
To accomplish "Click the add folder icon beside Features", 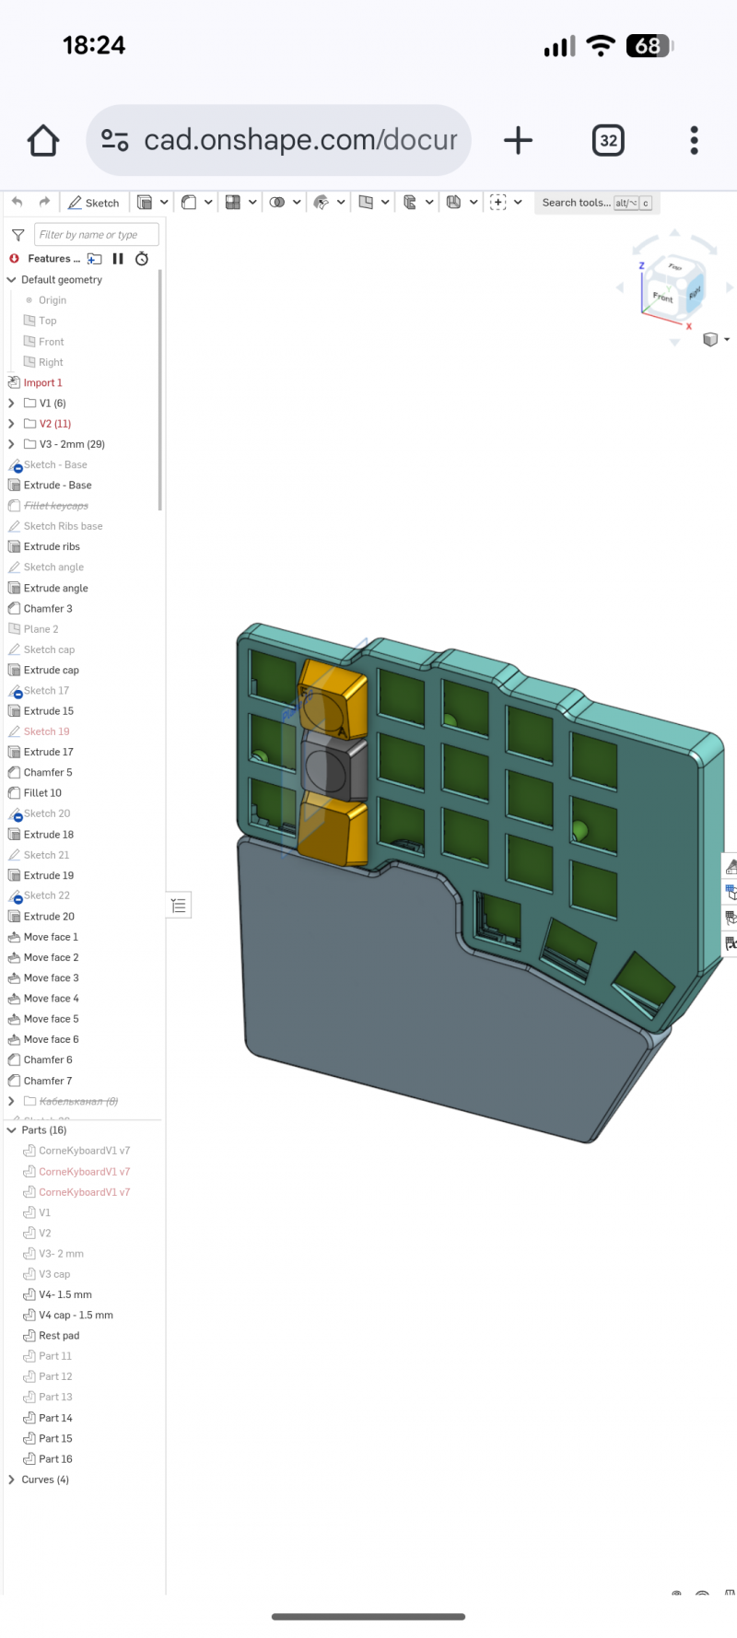I will pyautogui.click(x=95, y=259).
